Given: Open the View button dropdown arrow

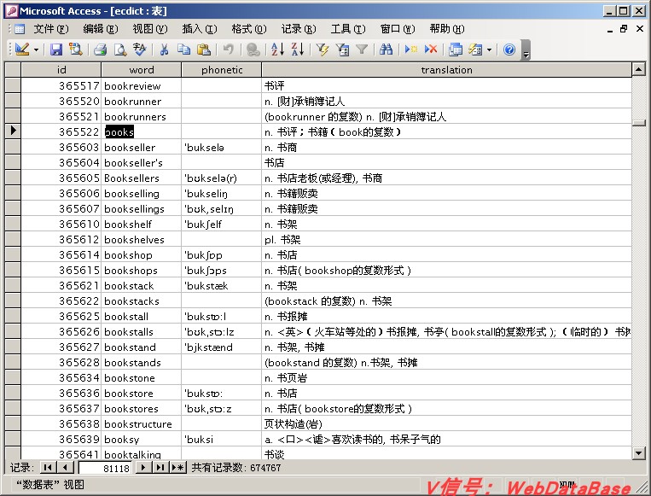Looking at the screenshot, I should (36, 50).
